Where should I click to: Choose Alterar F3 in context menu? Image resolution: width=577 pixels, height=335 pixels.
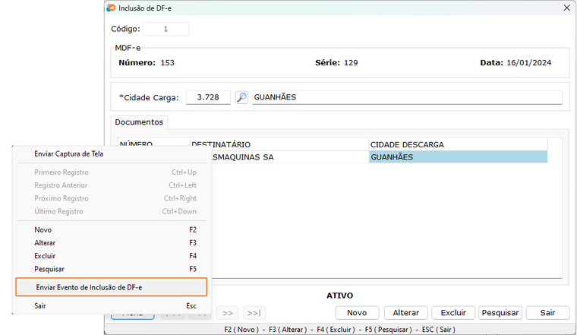[111, 243]
